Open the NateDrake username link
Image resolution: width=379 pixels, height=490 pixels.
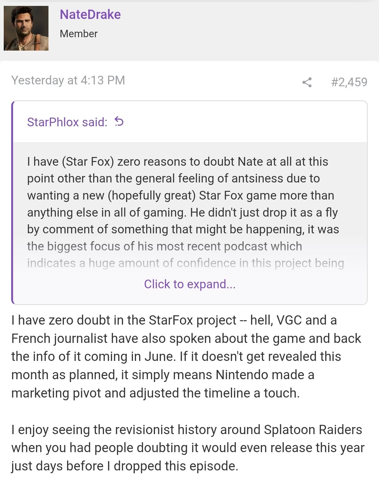coord(90,15)
